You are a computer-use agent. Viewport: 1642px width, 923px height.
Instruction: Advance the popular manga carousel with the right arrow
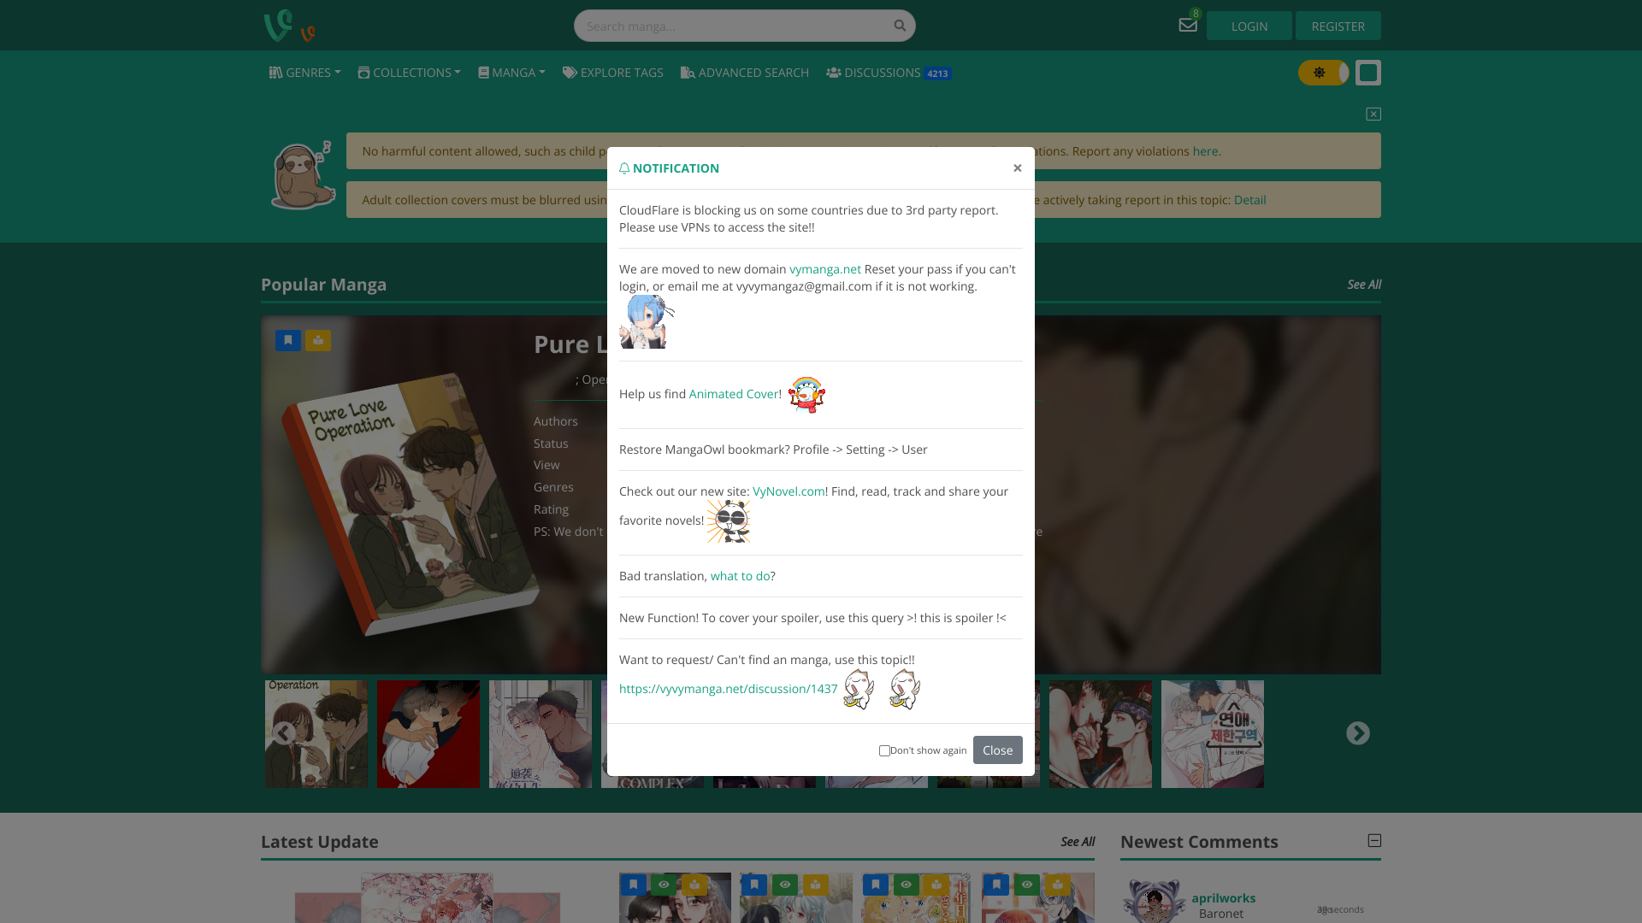click(x=1358, y=733)
